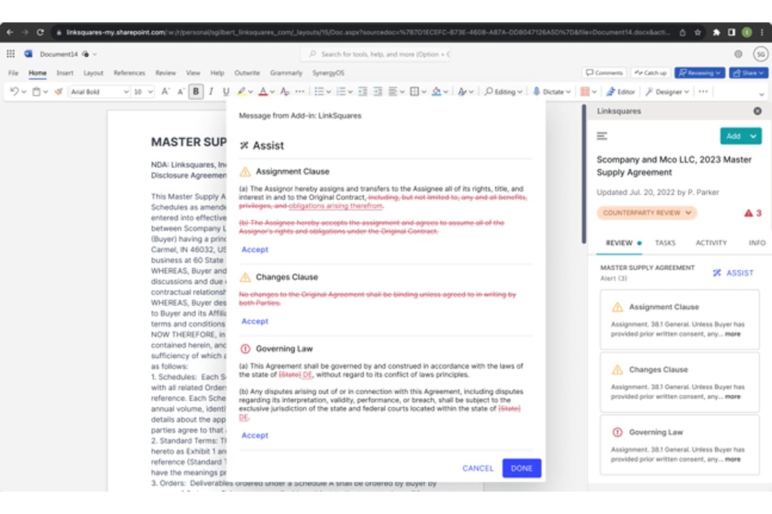
Task: Open the Insert ribbon tab
Action: [x=65, y=73]
